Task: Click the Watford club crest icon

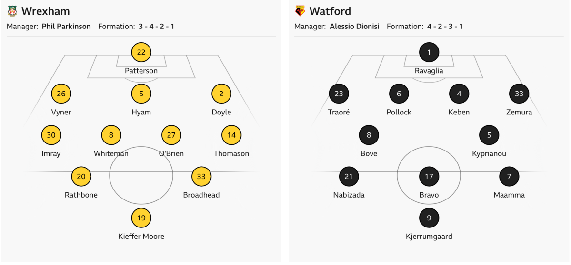Action: (x=300, y=11)
